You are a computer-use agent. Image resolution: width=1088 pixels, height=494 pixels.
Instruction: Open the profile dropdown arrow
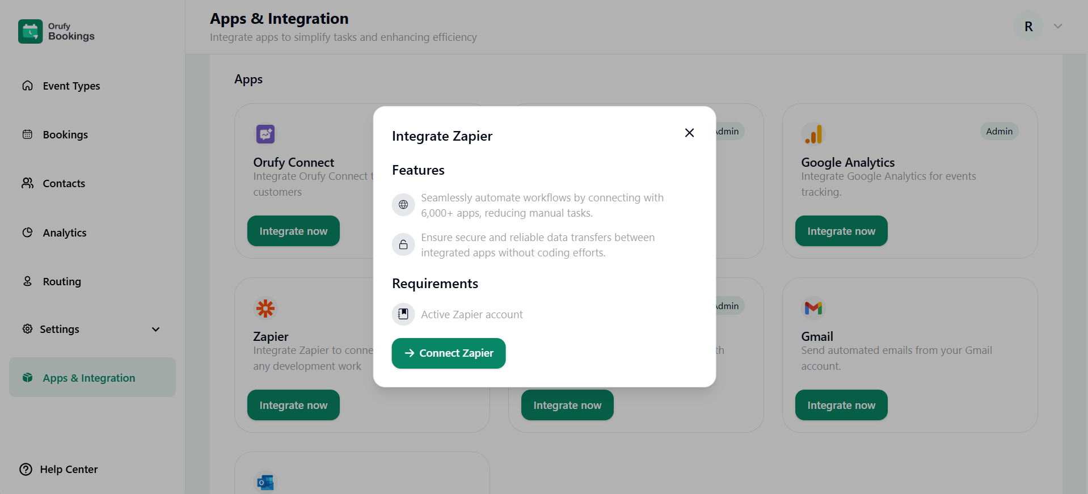[x=1057, y=27]
